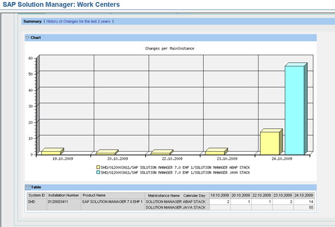
Task: Collapse the Chart section triangle
Action: (28, 38)
